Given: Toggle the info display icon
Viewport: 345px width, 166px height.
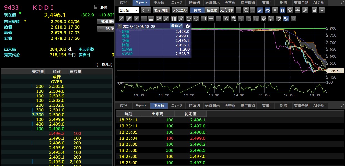Looking at the screenshot, I should click(282, 11).
